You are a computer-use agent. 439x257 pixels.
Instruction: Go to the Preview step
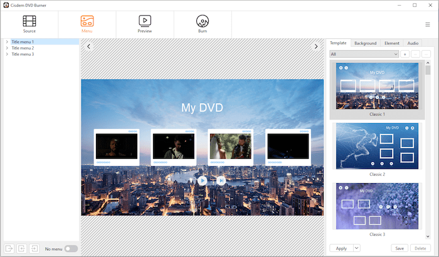145,21
